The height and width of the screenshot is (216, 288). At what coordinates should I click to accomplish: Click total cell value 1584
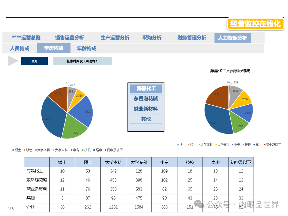pyautogui.click(x=139, y=207)
